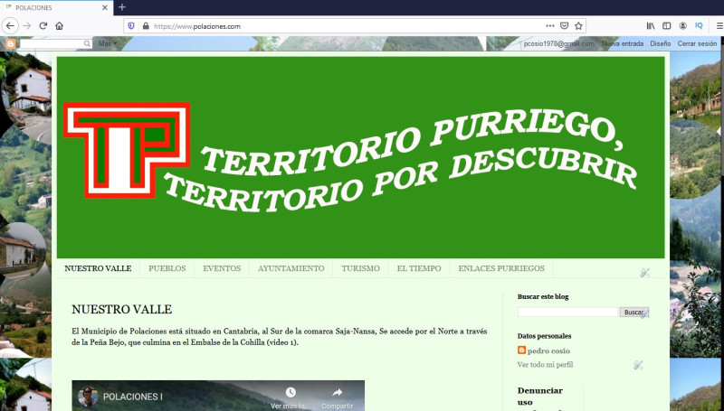Open tracking protection shield icon
Image resolution: width=724 pixels, height=411 pixels.
coord(131,26)
